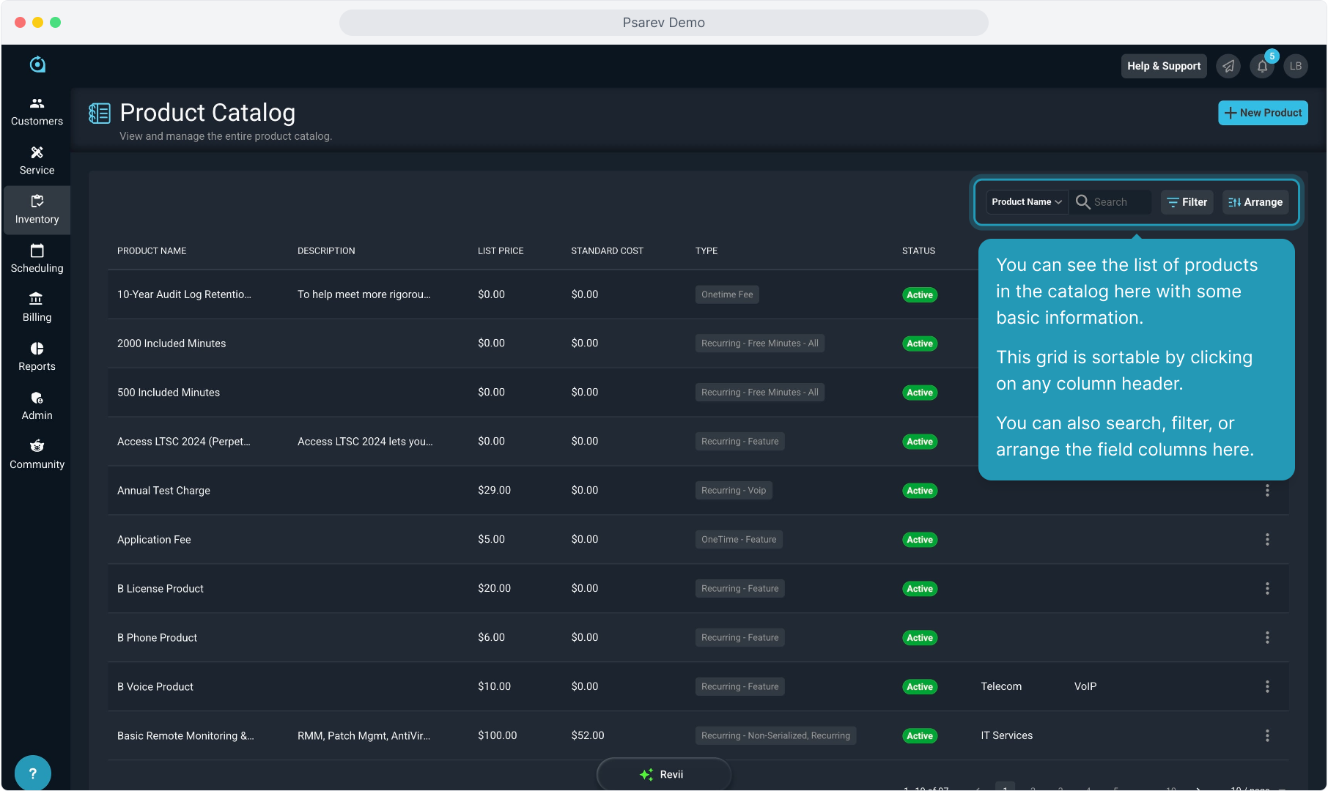This screenshot has height=791, width=1328.
Task: Open the Admin section
Action: click(37, 406)
